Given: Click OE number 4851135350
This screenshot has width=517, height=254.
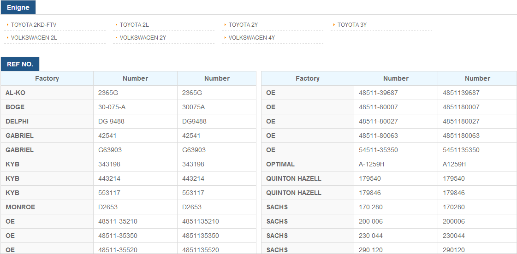Looking at the screenshot, I should click(x=201, y=236).
